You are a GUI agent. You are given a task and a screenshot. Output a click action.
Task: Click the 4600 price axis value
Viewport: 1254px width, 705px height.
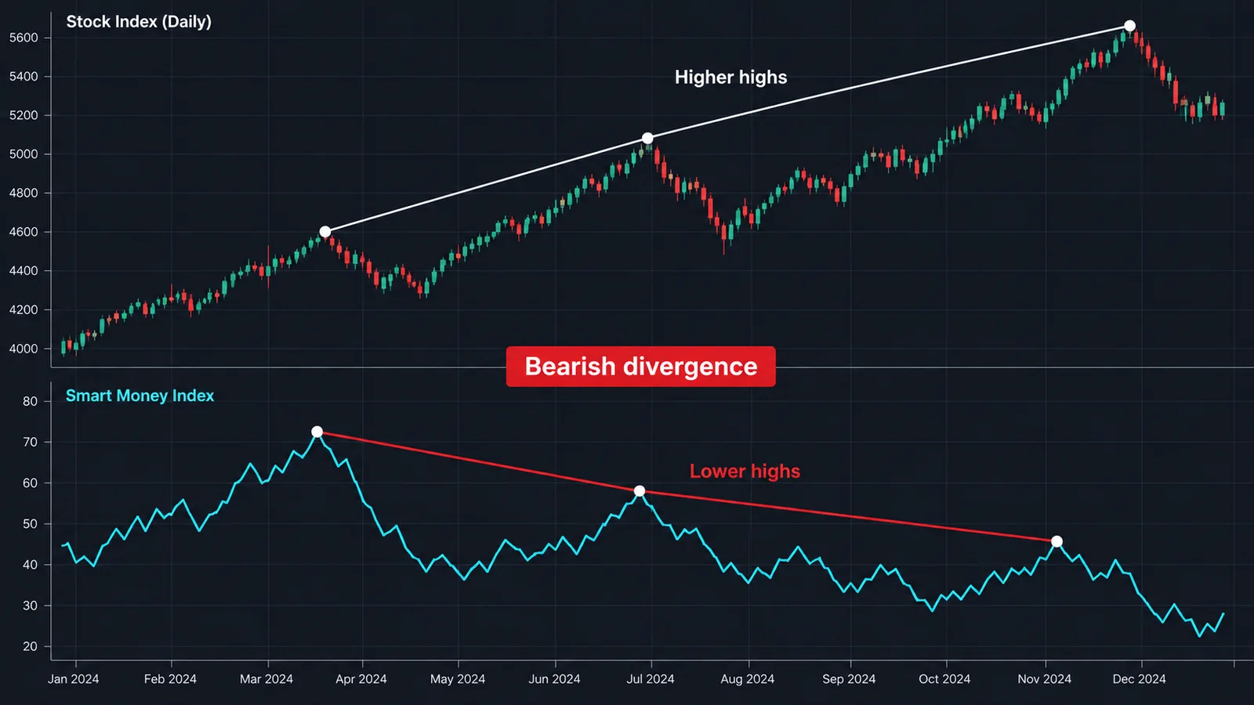coord(24,232)
